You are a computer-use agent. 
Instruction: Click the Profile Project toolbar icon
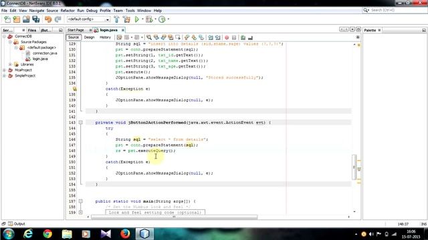[162, 19]
